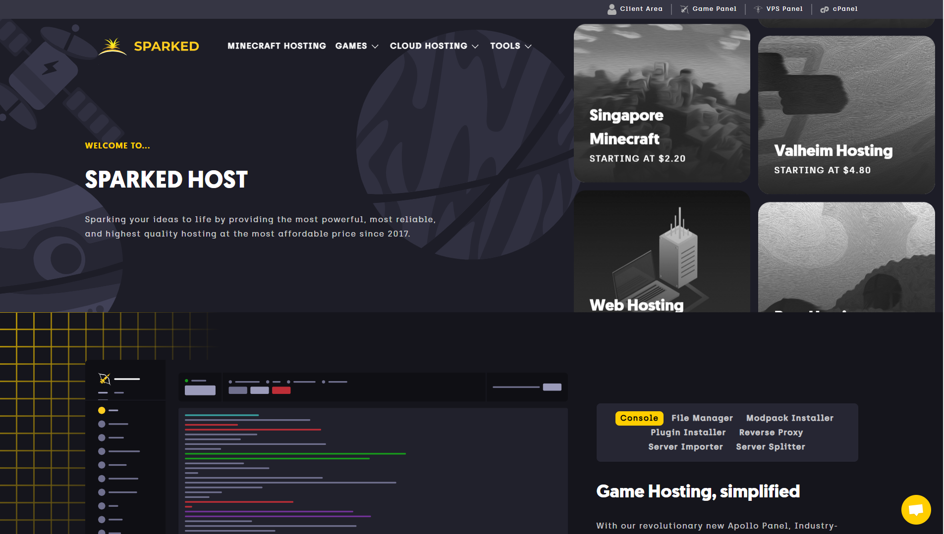The width and height of the screenshot is (944, 534).
Task: Open the Web Hosting card
Action: [662, 251]
